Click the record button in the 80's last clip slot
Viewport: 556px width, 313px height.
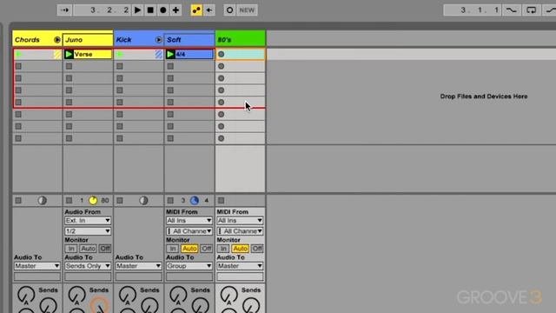pyautogui.click(x=222, y=138)
